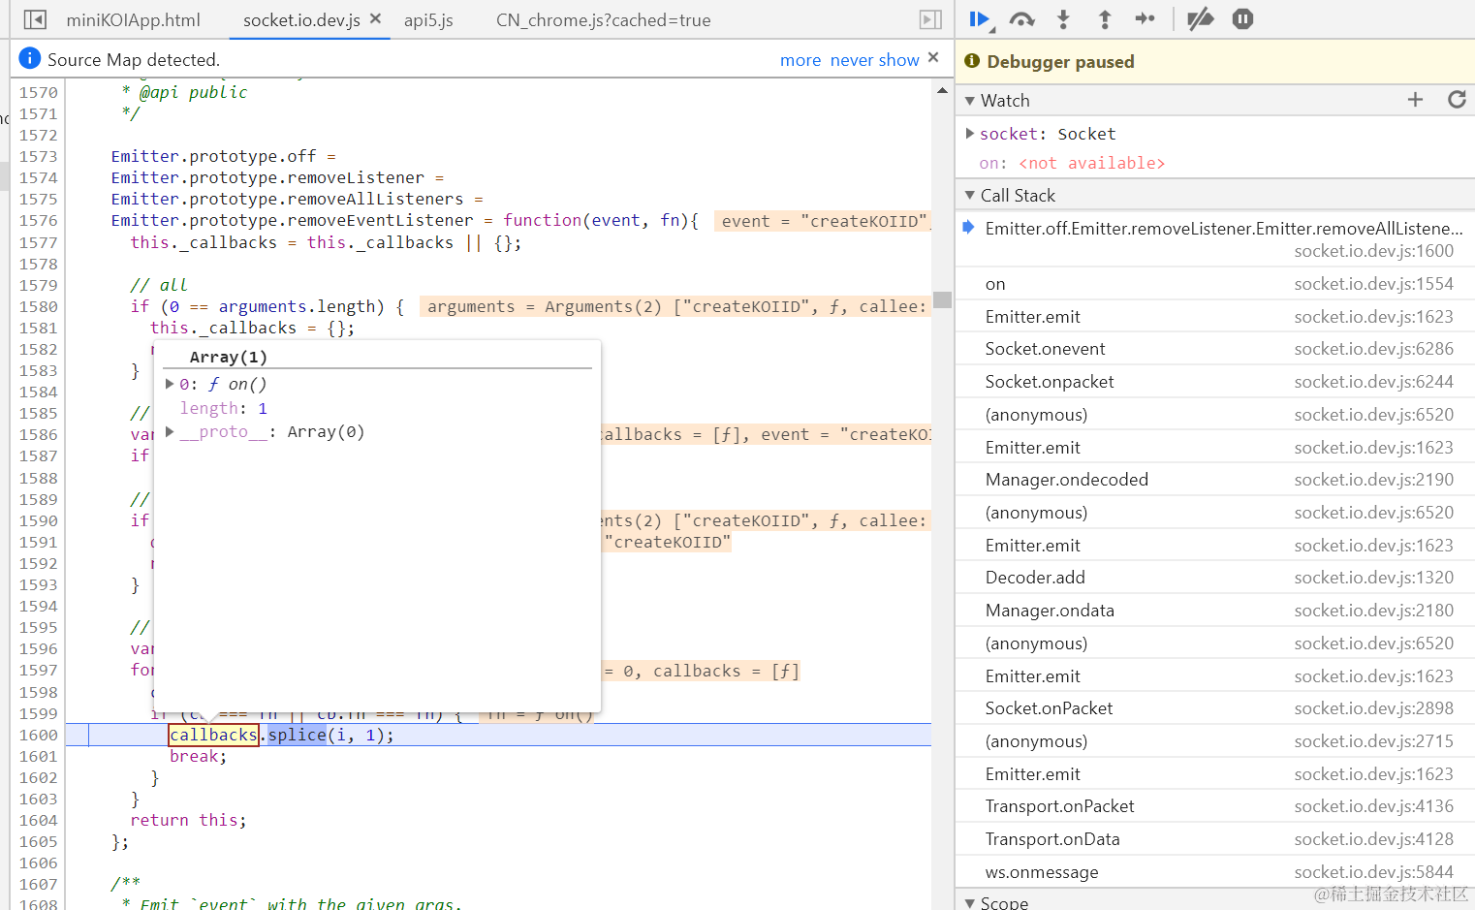Toggle pause on exceptions

[x=1242, y=18]
